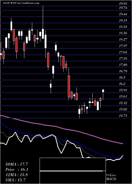Screen dimensions: 132x184
Task: Click the 16.5 price label
Action: click(x=122, y=78)
